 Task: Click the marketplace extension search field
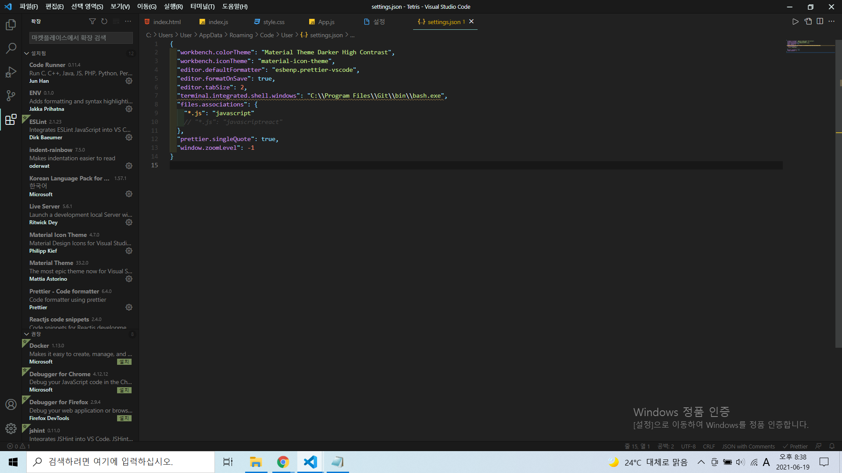81,38
